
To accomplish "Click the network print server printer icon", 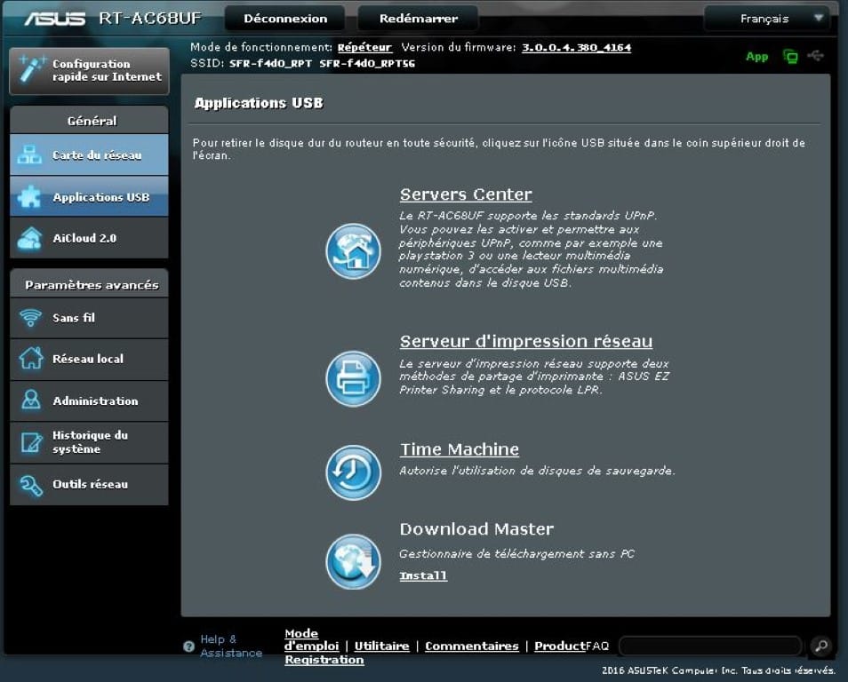I will tap(353, 377).
